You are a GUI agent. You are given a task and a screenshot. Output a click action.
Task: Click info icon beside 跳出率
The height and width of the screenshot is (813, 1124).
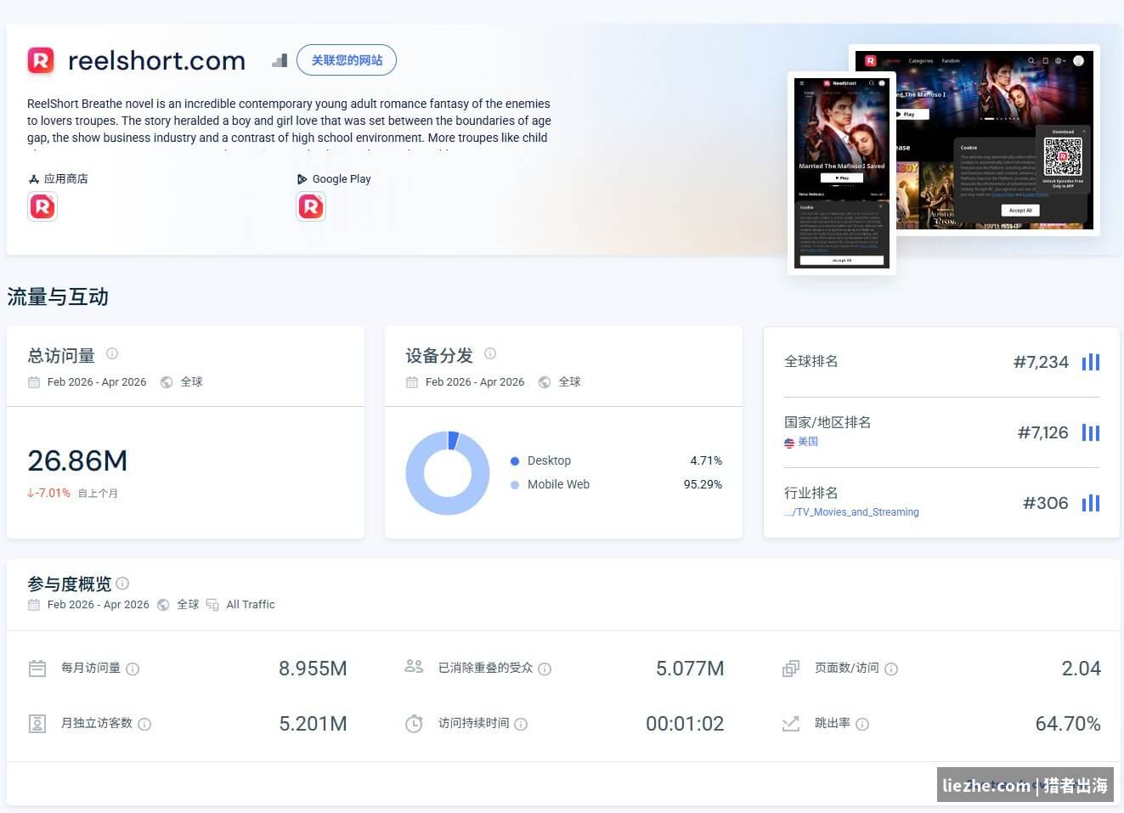862,725
